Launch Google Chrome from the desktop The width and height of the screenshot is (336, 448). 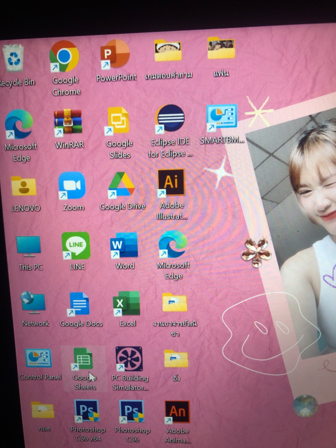point(64,56)
